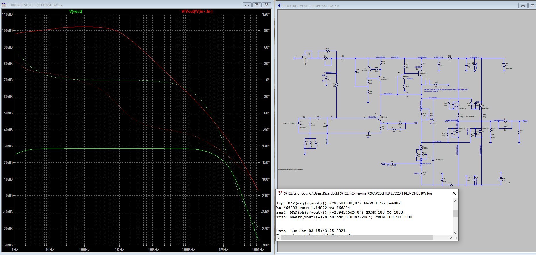Select the Q1 KSC1845 transistor symbol

click(380, 118)
